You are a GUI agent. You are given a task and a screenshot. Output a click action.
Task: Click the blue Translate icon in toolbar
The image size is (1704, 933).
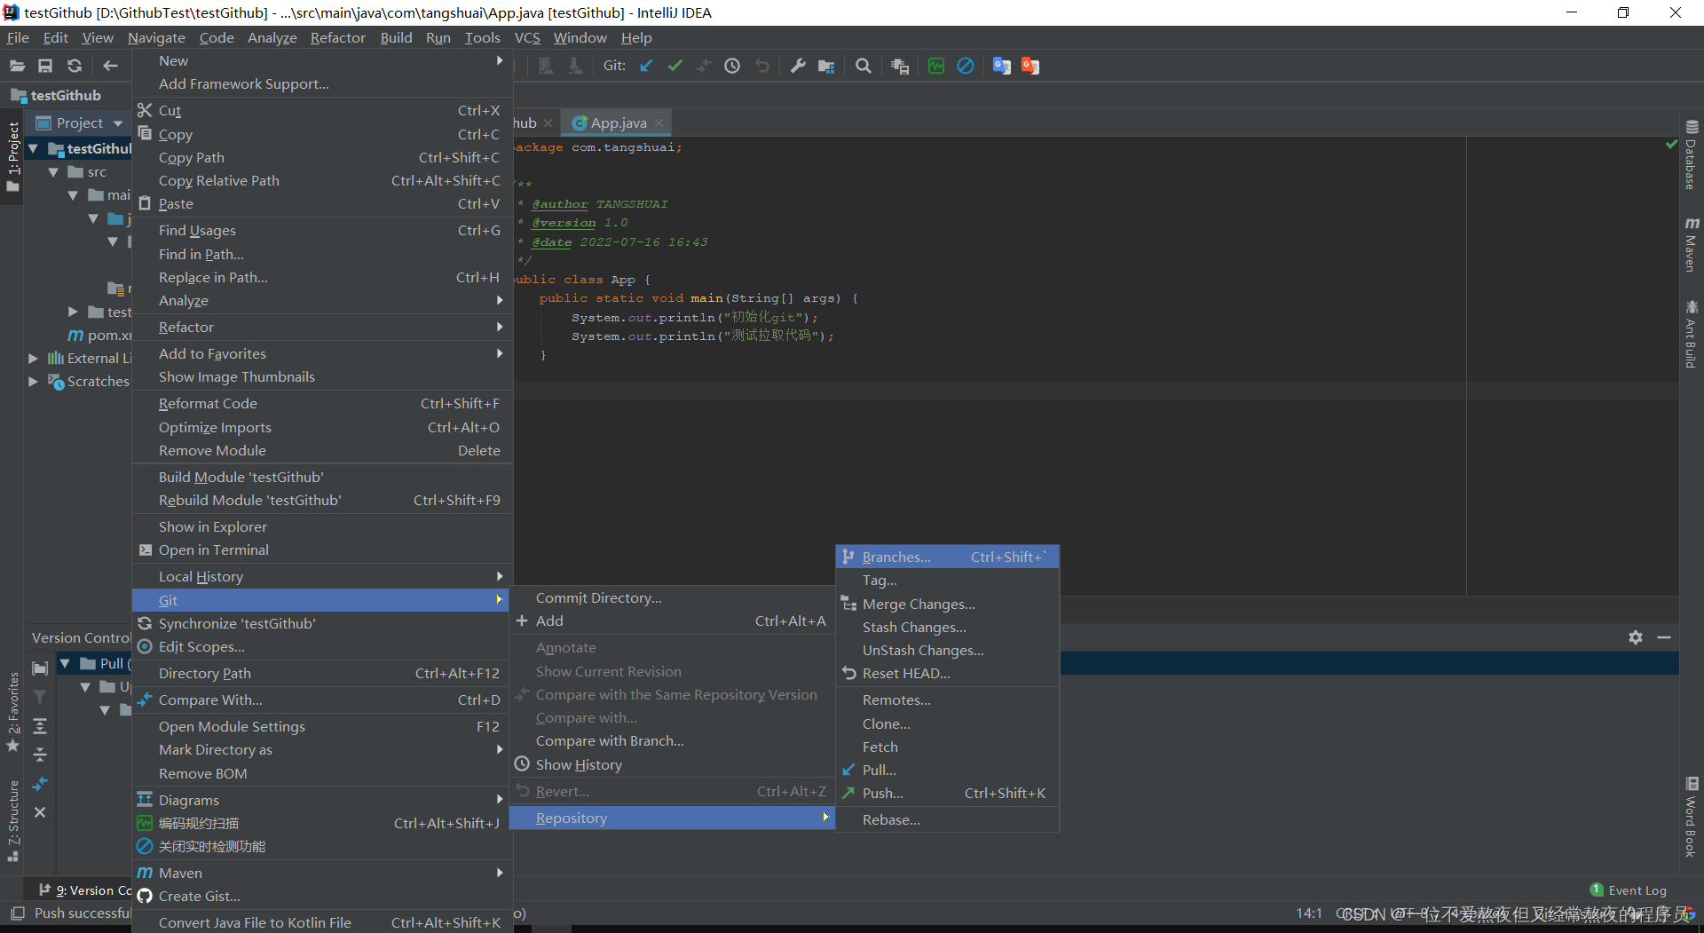click(x=1002, y=66)
